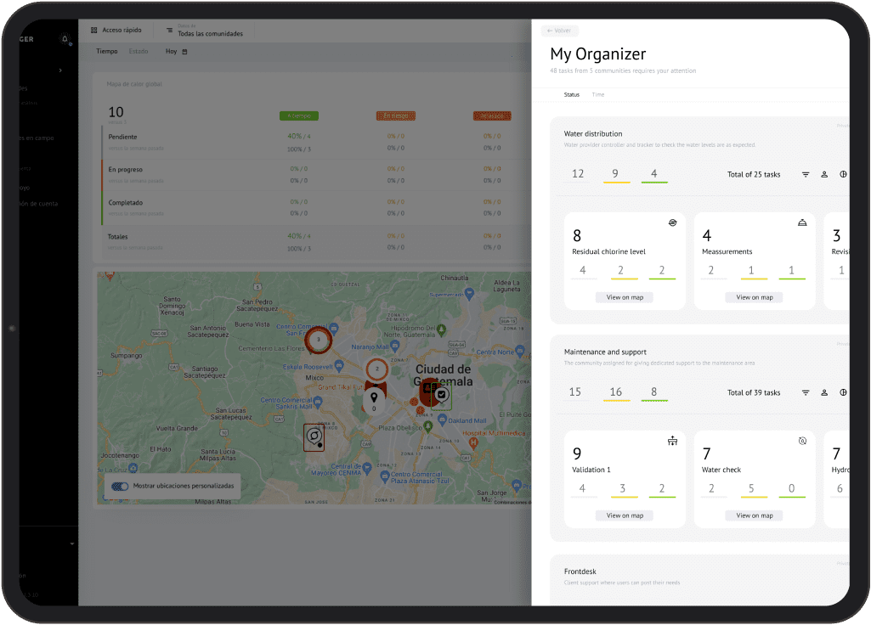The width and height of the screenshot is (871, 625).
Task: Click the person icon in Water distribution
Action: (824, 174)
